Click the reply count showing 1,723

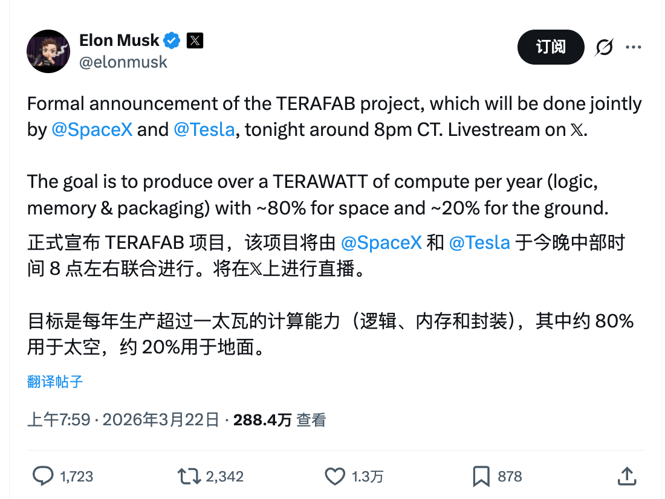point(76,477)
